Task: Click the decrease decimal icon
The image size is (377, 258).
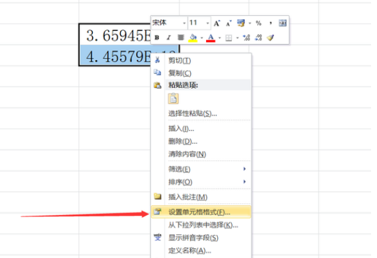Action: click(258, 38)
